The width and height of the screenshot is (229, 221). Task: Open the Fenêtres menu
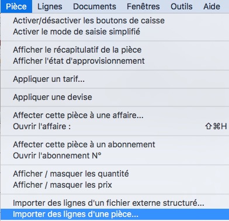(143, 6)
